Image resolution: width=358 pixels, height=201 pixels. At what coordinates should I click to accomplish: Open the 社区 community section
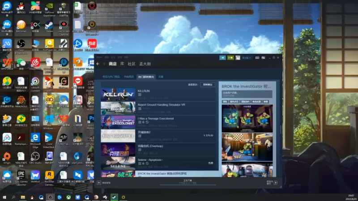(x=131, y=64)
